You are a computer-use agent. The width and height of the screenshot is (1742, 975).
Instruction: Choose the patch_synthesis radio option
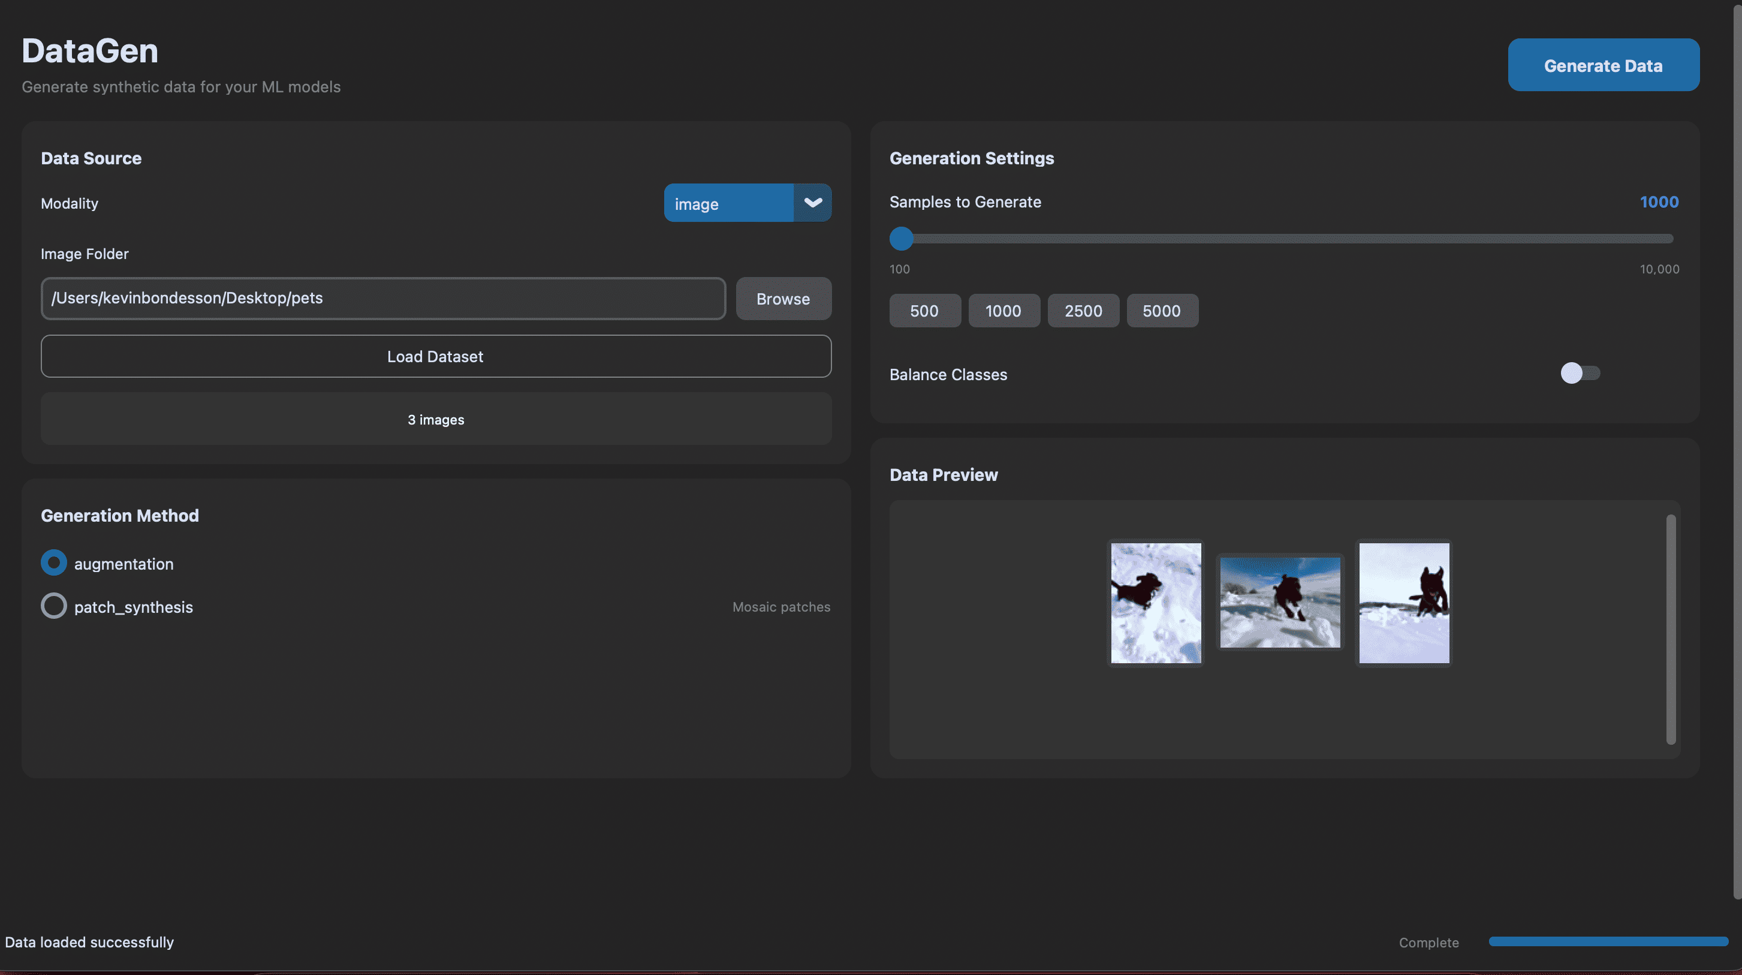pos(54,606)
